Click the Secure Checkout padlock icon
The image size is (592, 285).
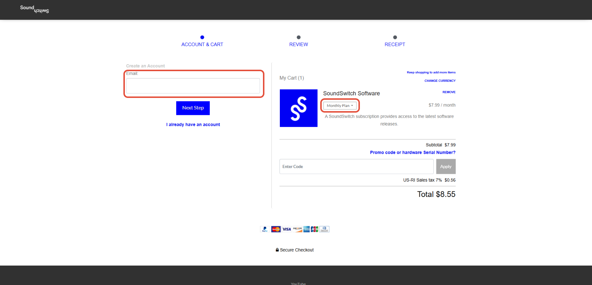tap(277, 250)
